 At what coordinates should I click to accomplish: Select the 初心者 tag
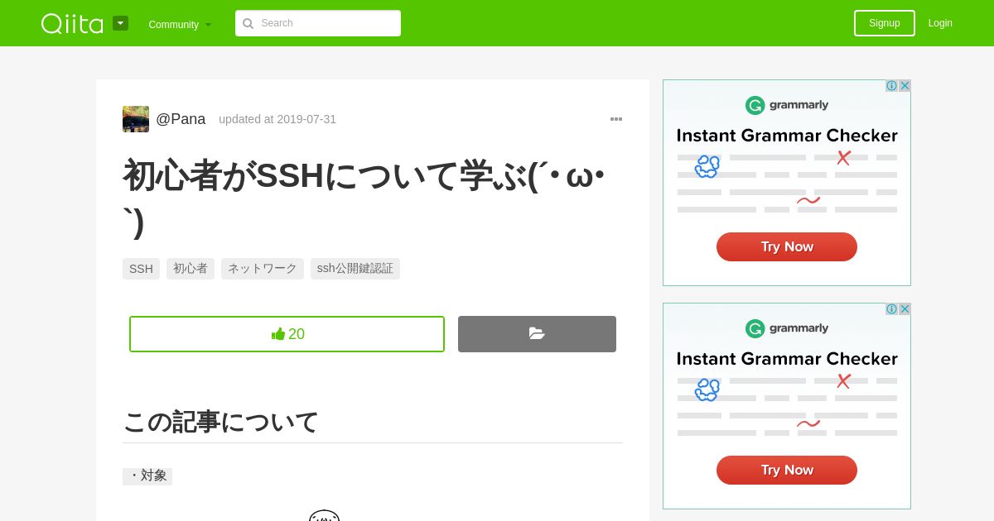(191, 269)
